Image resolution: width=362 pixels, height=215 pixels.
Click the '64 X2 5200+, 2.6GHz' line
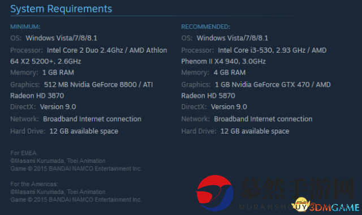click(x=46, y=62)
